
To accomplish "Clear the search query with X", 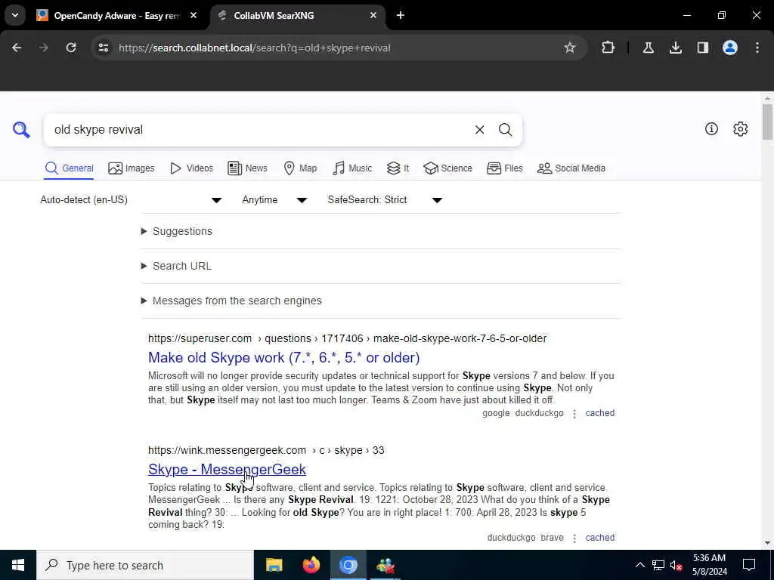I will [x=479, y=130].
